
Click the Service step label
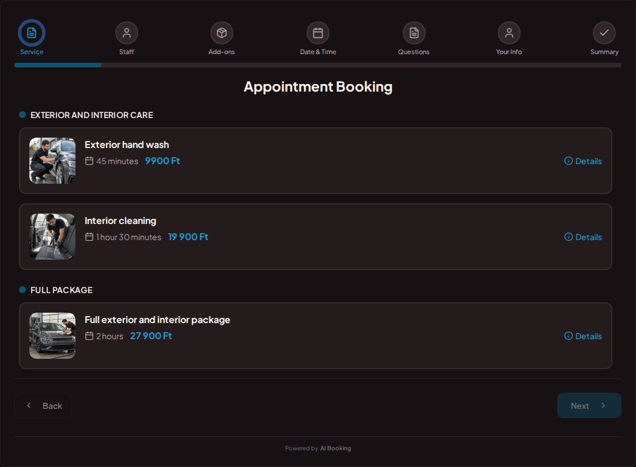point(32,52)
